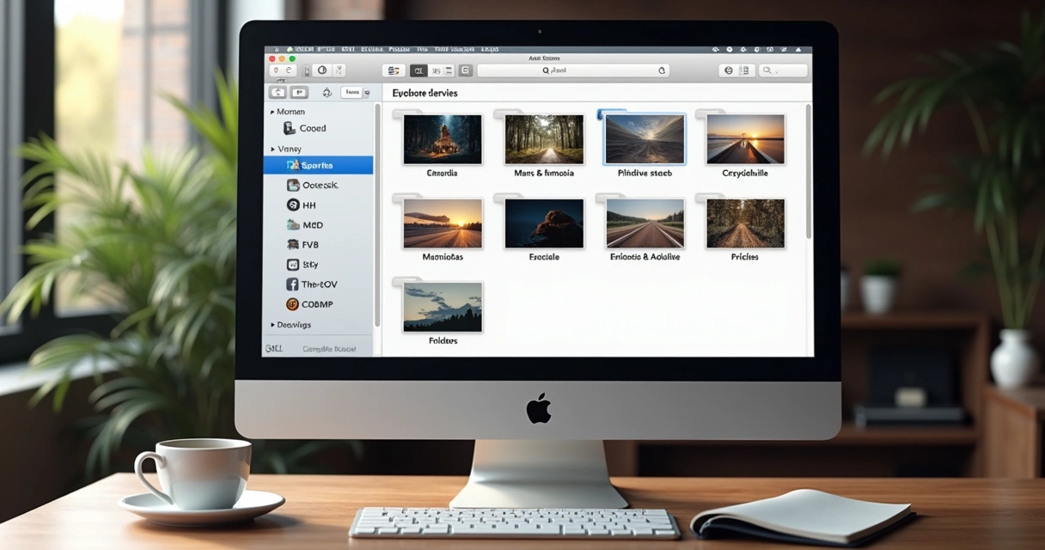Screen dimensions: 1045x550
Task: Click the reload icon in the address bar
Action: click(x=662, y=70)
